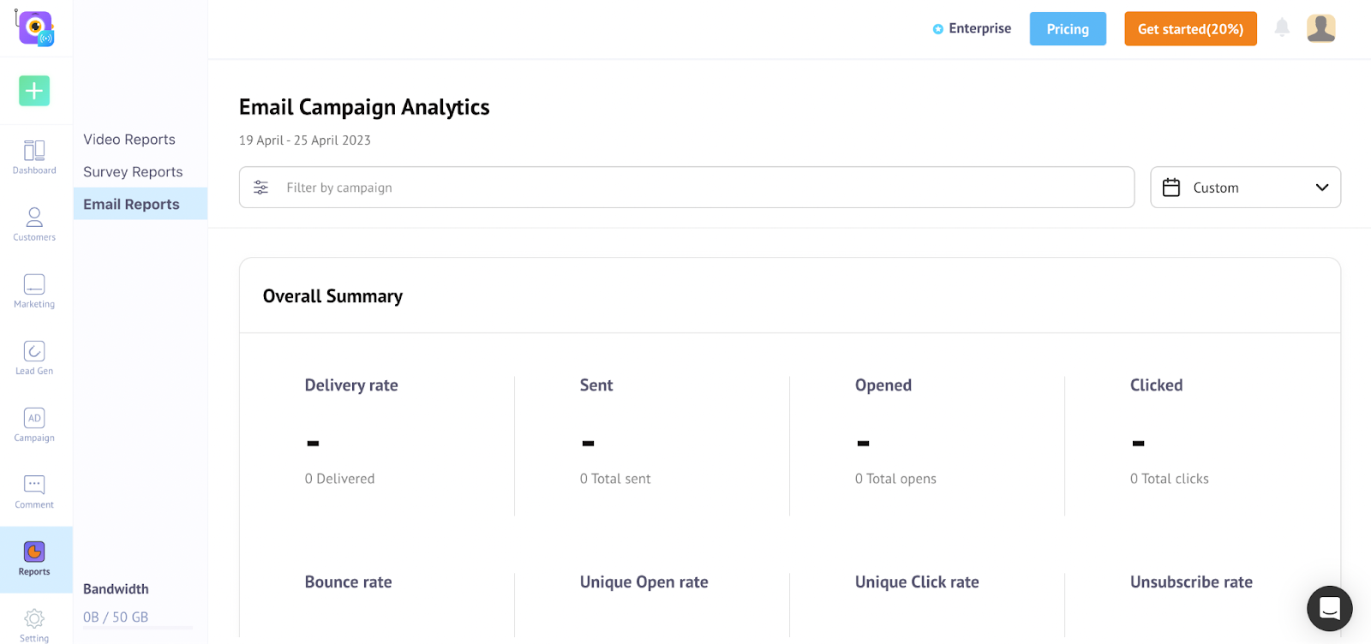The height and width of the screenshot is (644, 1371).
Task: Open the user profile avatar
Action: click(1321, 28)
